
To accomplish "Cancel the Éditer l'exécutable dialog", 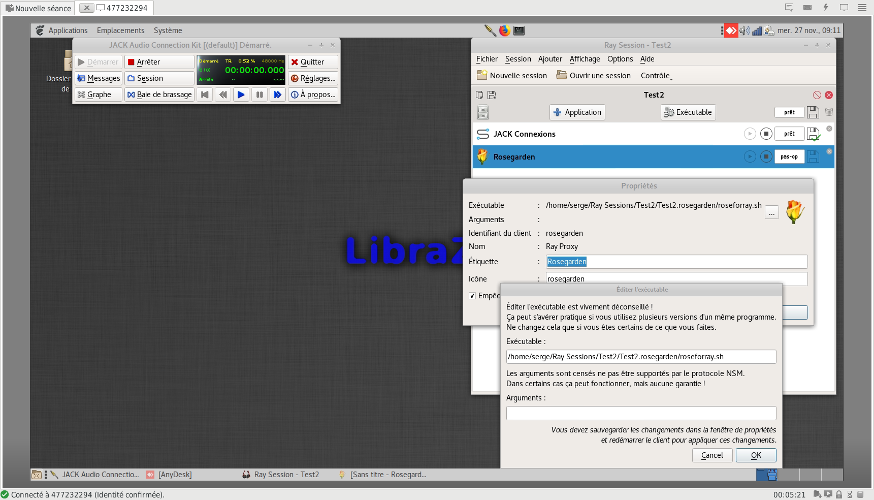I will 712,455.
